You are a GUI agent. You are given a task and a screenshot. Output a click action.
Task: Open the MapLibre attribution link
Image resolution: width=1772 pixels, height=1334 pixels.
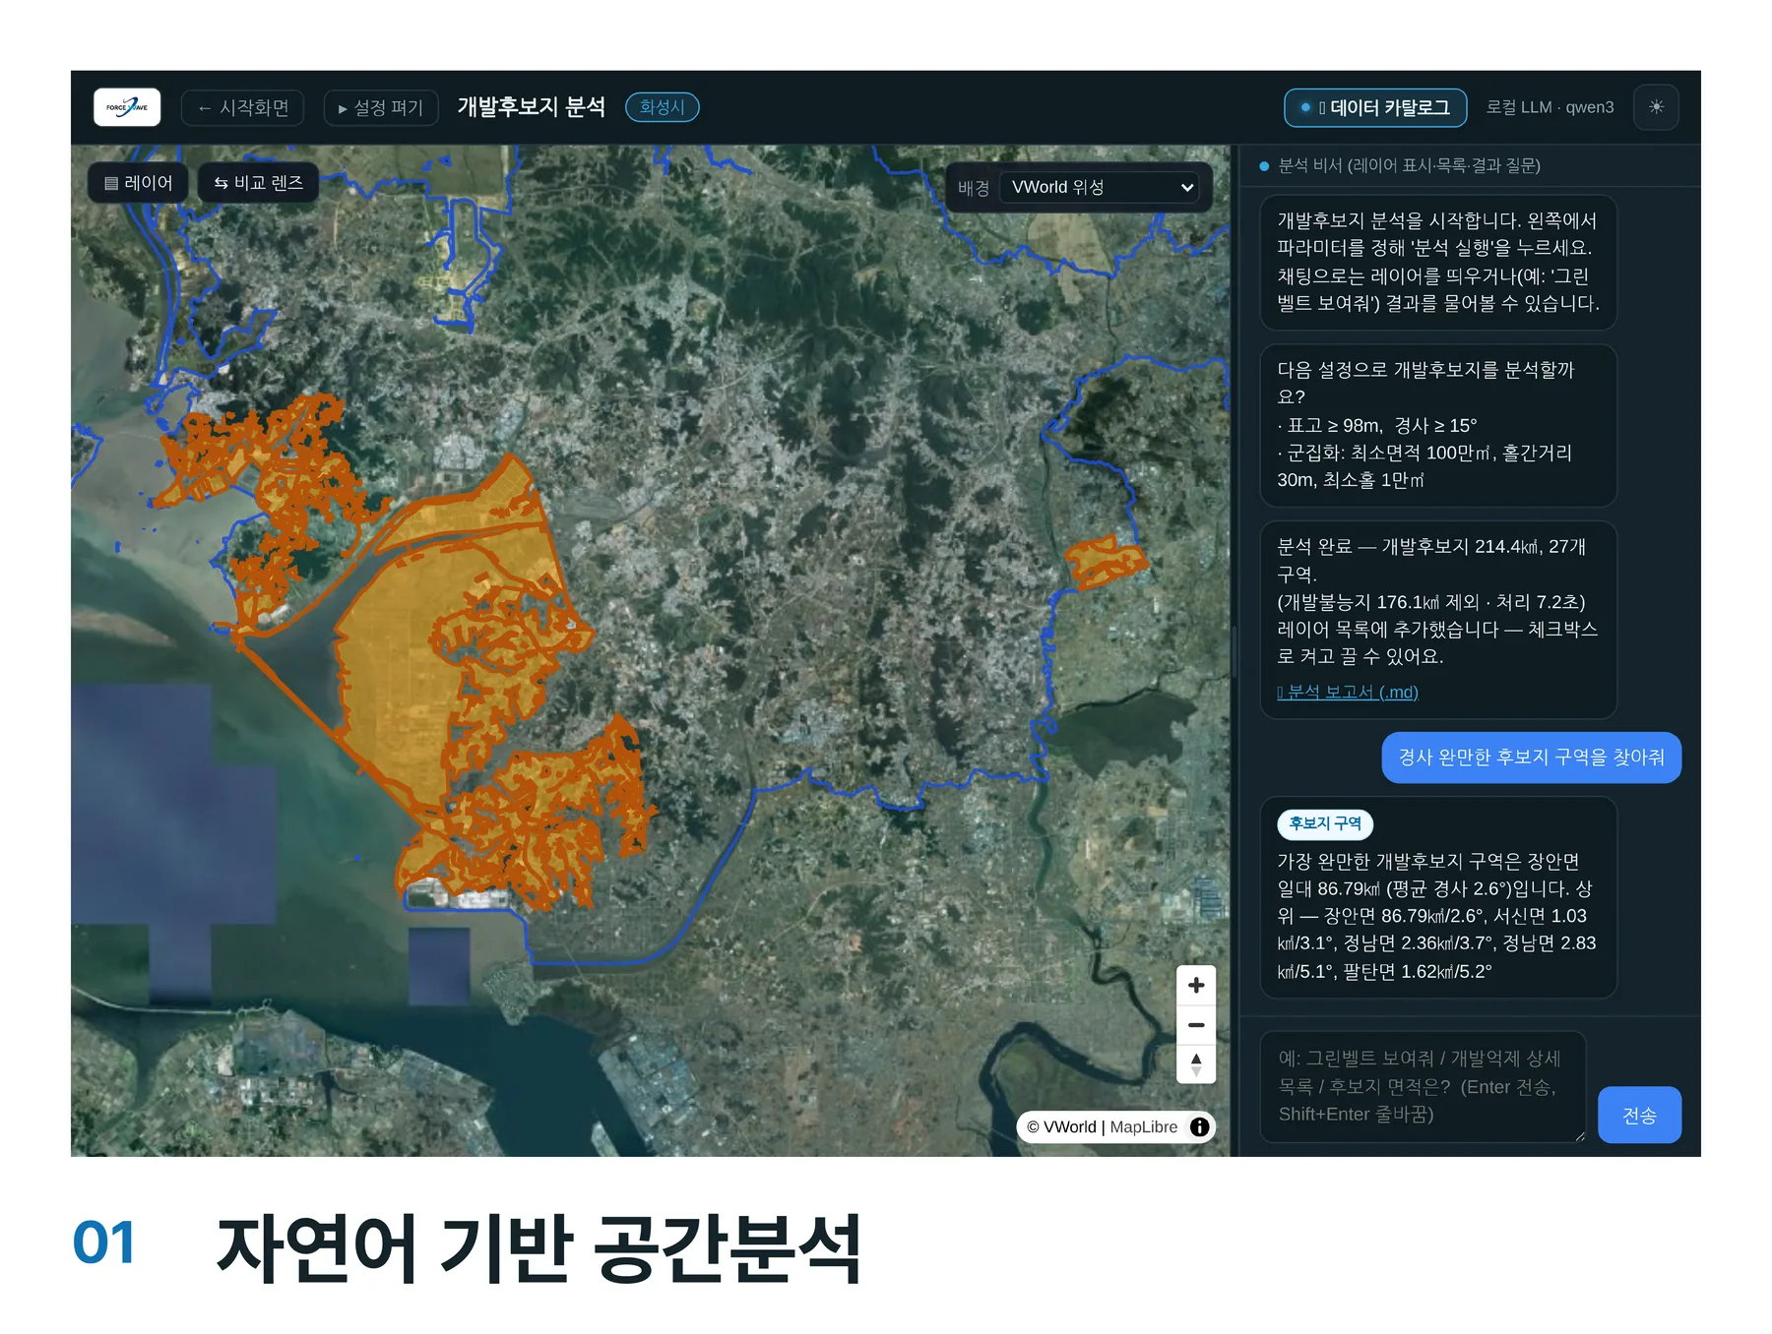point(1143,1127)
